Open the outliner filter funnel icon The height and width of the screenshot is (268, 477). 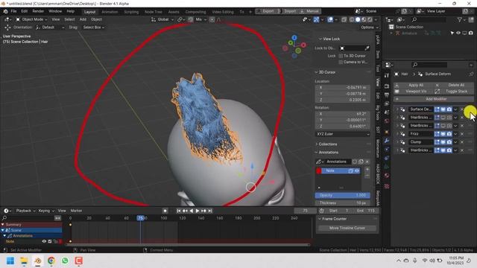tap(459, 19)
